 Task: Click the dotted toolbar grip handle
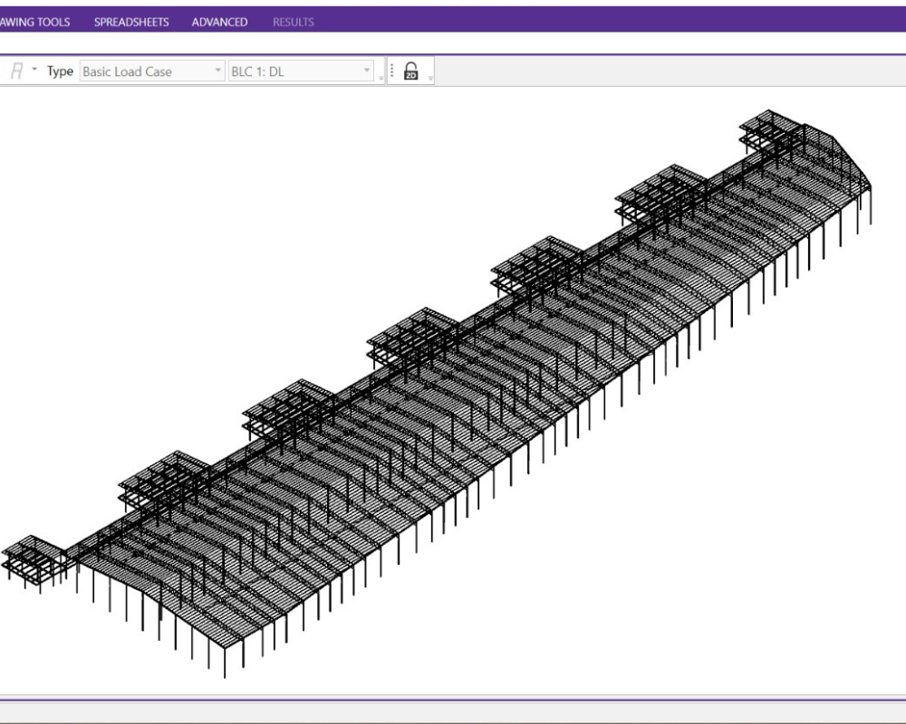(x=391, y=71)
